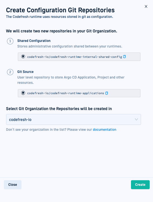Click the Select Git Organization label
Screen dimensions: 153x202
click(x=59, y=109)
